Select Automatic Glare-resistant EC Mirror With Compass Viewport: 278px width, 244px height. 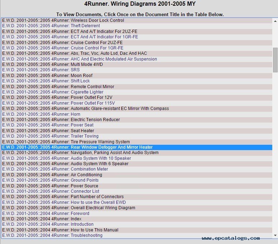coord(137,109)
